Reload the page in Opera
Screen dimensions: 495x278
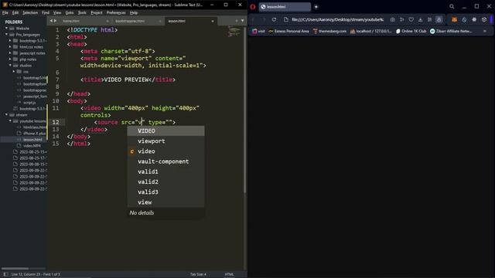(x=274, y=19)
